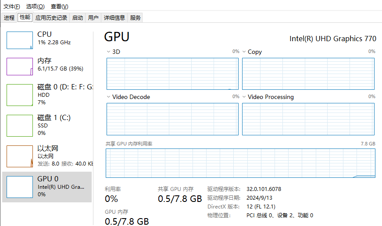Click the 共享 GPU 内存利用率 graph
This screenshot has width=382, height=226.
tap(240, 163)
